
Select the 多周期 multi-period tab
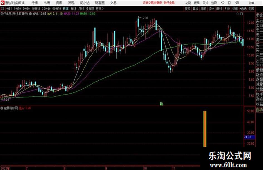pyautogui.click(x=90, y=9)
